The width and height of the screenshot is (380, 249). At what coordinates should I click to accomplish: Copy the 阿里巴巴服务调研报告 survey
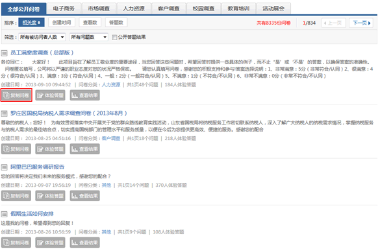pos(16,196)
